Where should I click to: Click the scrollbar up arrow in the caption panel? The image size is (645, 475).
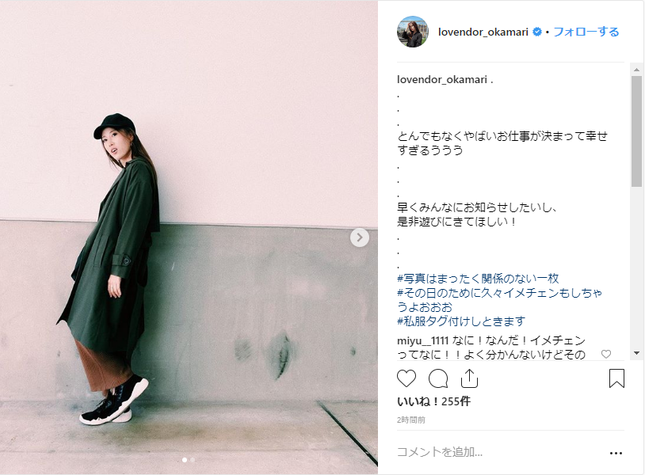pos(637,70)
